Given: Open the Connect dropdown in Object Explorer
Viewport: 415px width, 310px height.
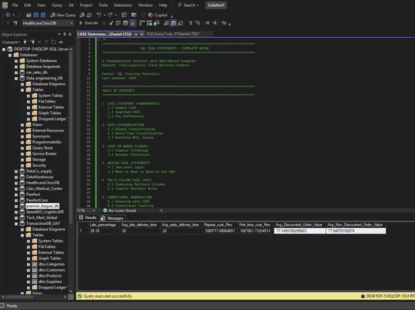Looking at the screenshot, I should (x=11, y=42).
